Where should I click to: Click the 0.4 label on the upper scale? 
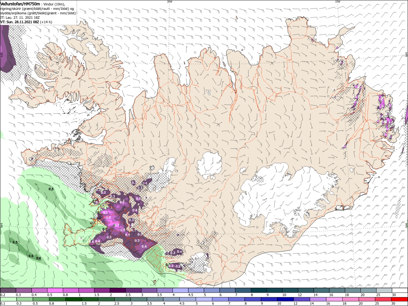click(x=34, y=295)
